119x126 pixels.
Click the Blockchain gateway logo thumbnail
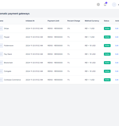pos(1,63)
